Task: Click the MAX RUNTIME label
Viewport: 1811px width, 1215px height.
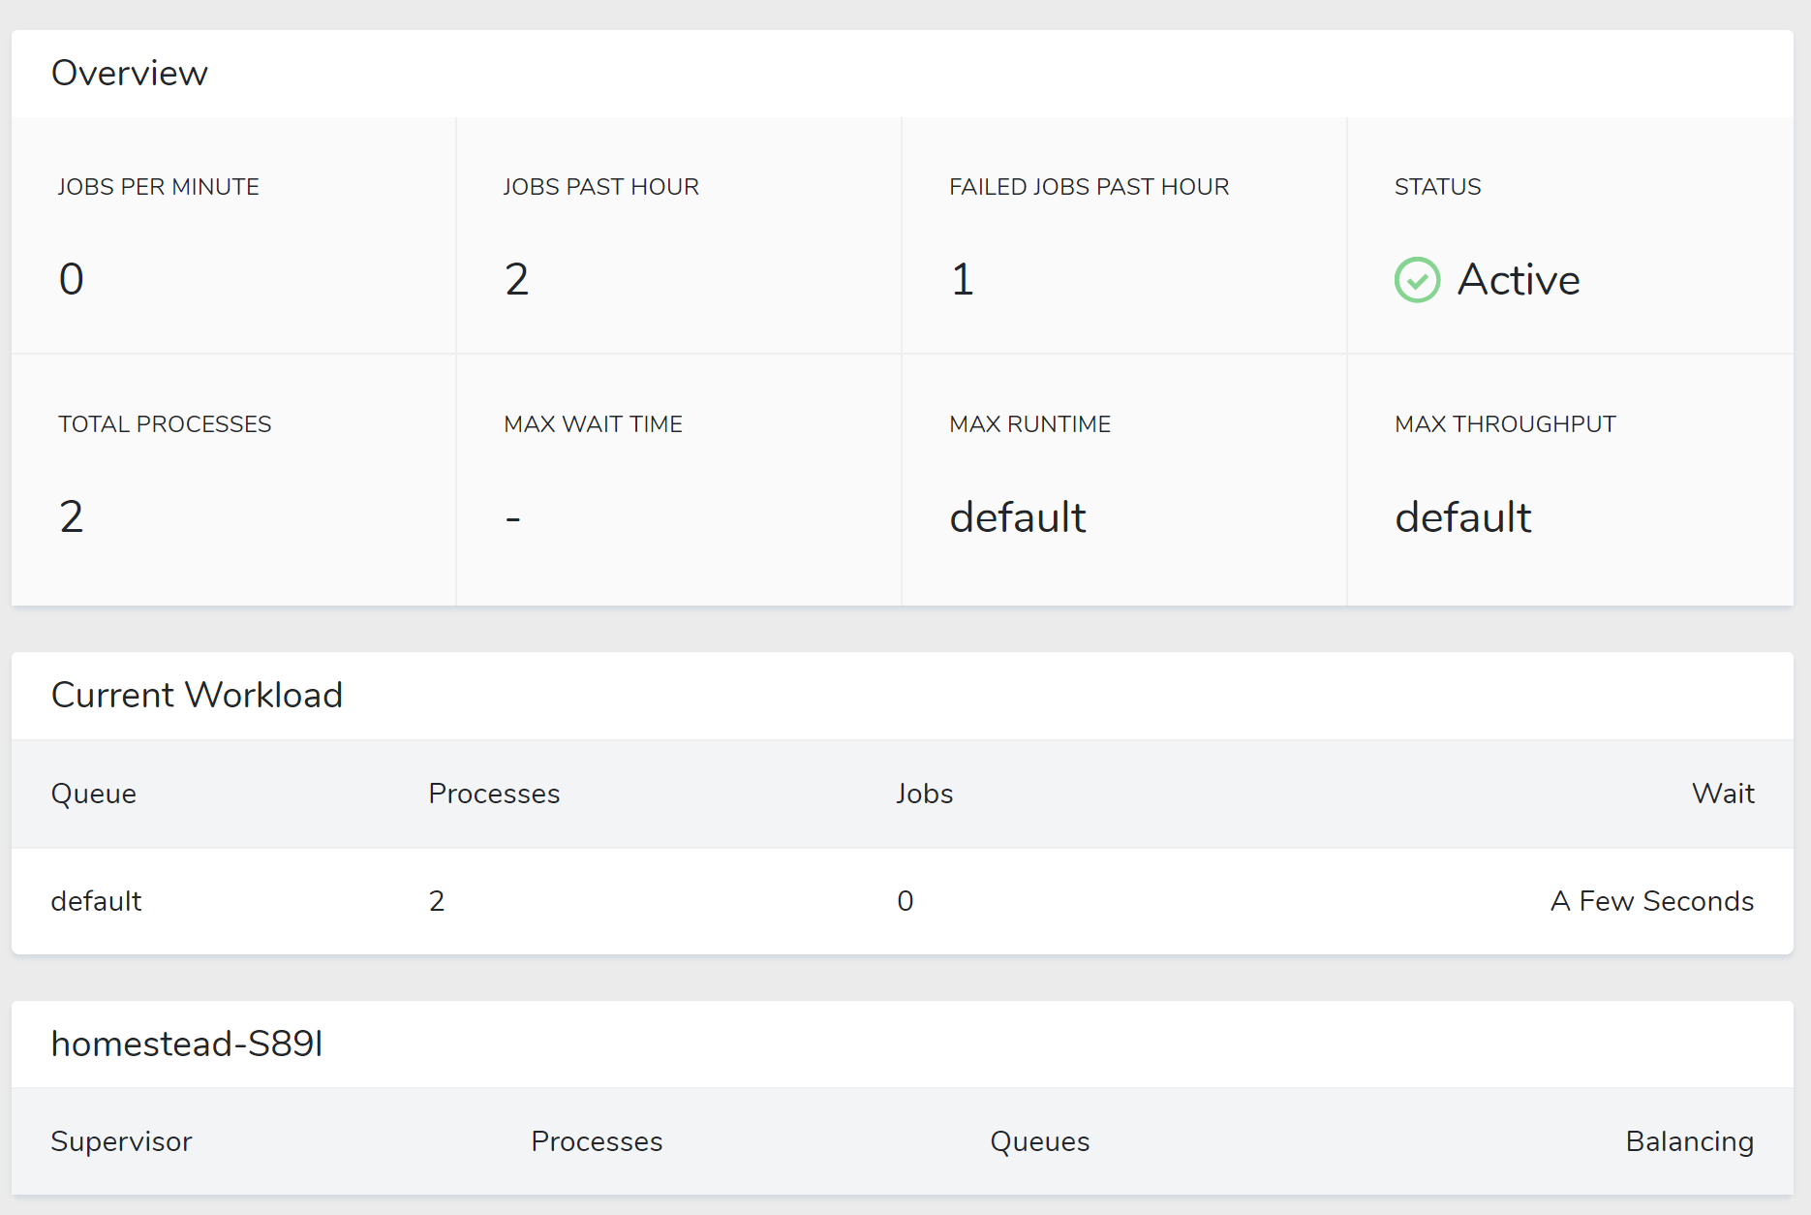Action: [1030, 424]
